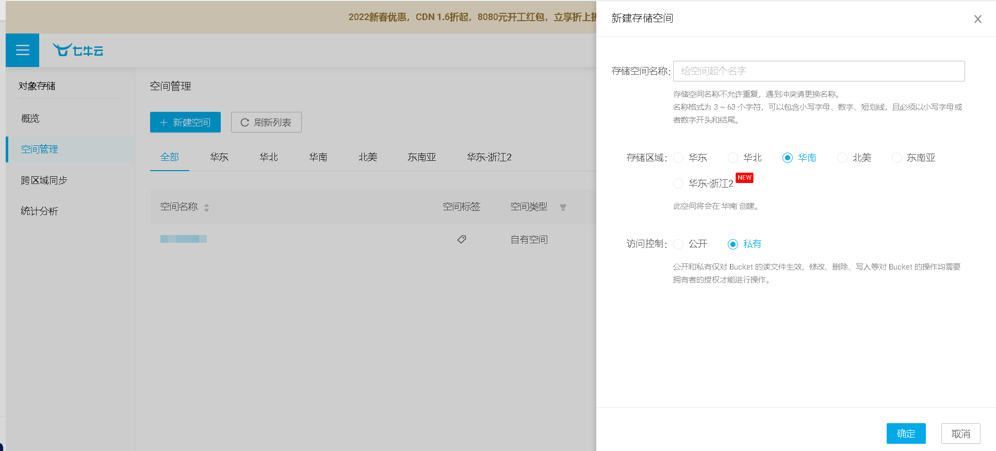Click the tag icon in the bucket row
Image resolution: width=996 pixels, height=451 pixels.
point(462,239)
